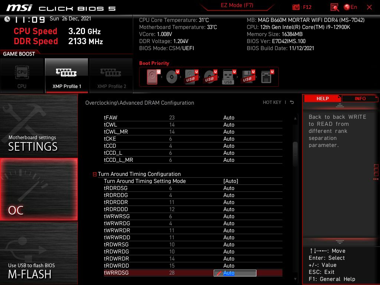
Task: Click the Overclocking\Advanced DRAM Configuration breadcrumb
Action: click(140, 103)
